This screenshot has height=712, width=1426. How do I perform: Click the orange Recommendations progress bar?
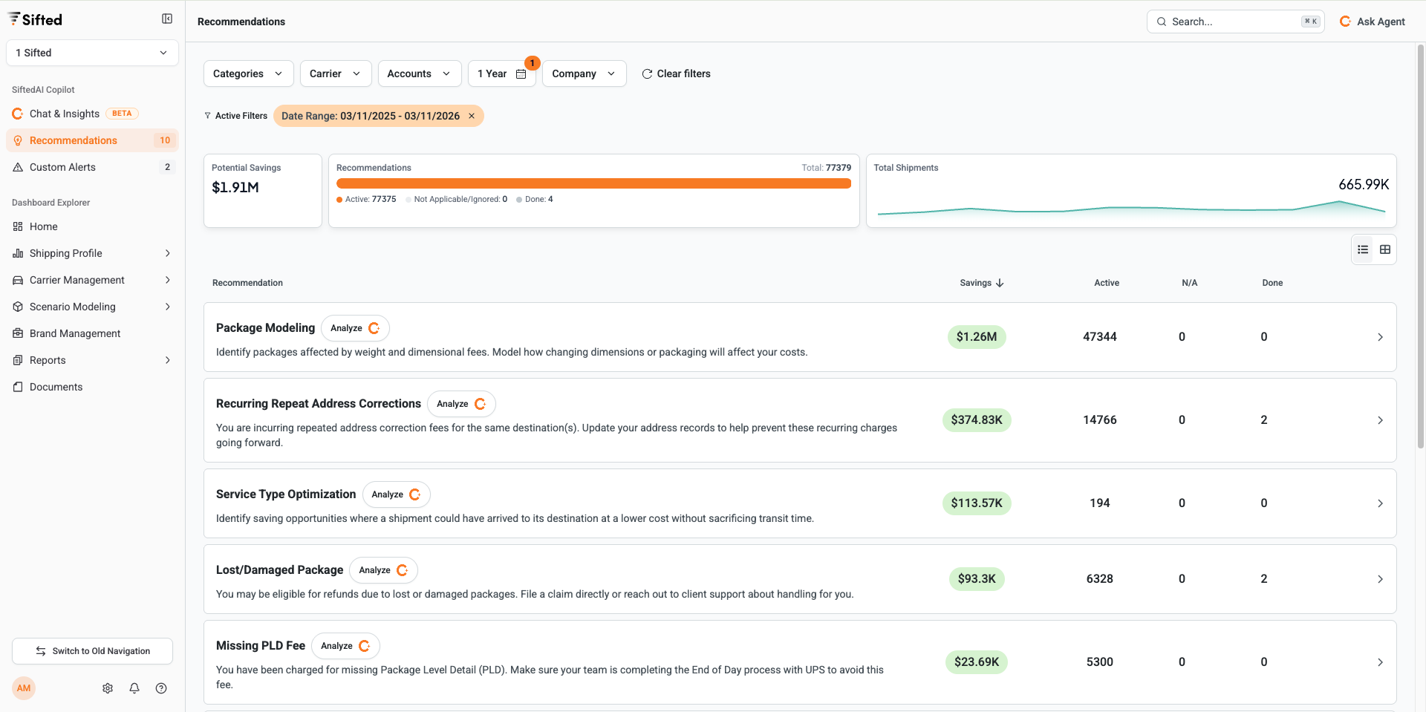pos(593,183)
